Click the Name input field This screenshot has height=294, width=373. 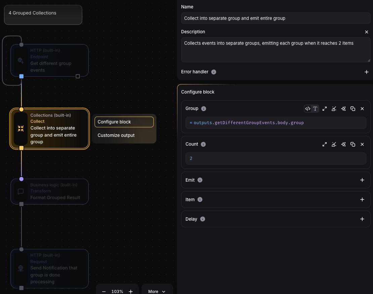point(276,18)
